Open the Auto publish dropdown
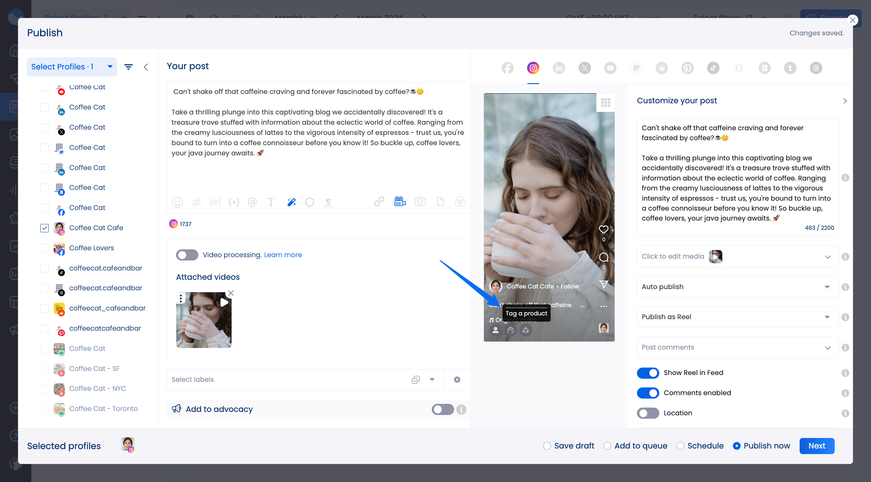 pos(738,287)
